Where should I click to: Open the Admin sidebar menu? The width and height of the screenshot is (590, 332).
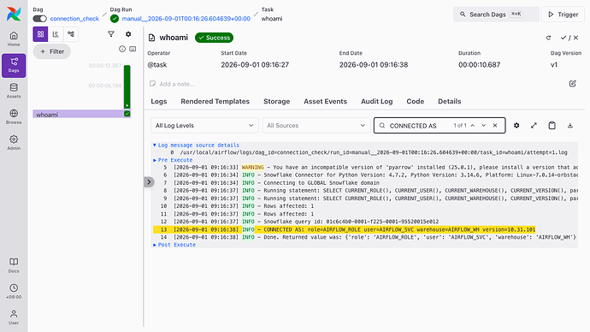pos(14,143)
